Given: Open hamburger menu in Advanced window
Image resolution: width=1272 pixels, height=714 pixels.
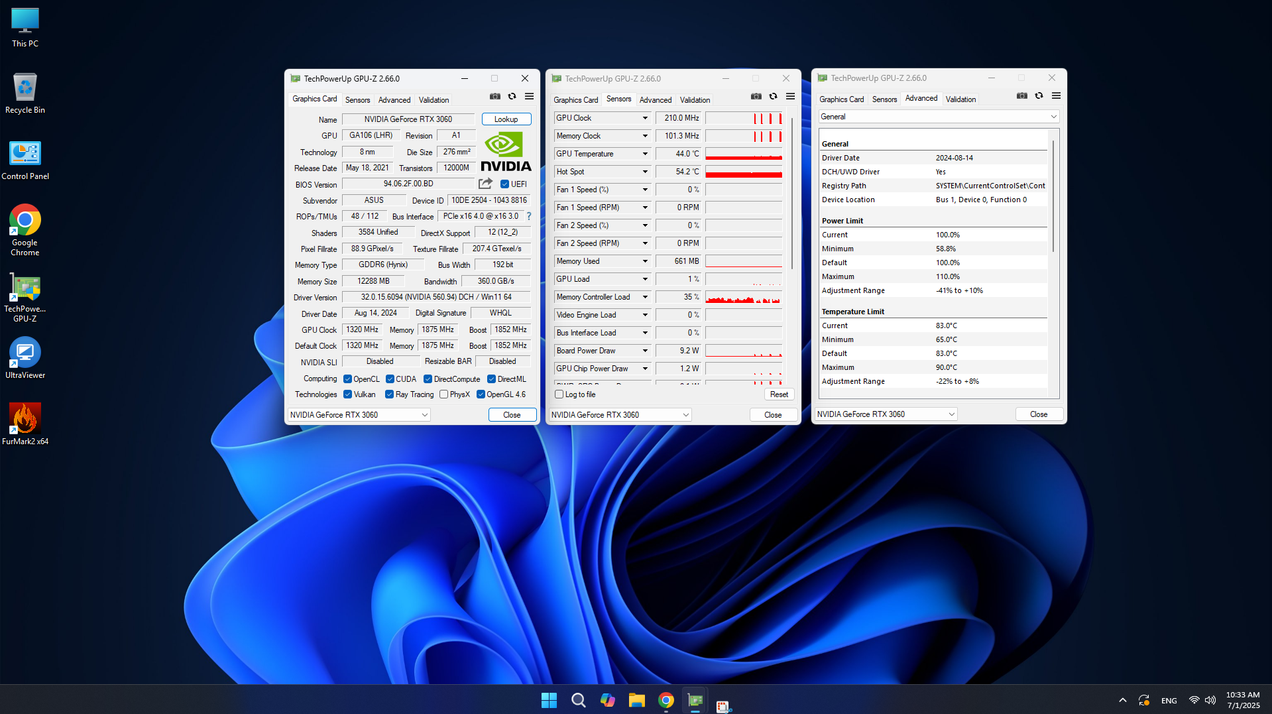Looking at the screenshot, I should point(1056,95).
